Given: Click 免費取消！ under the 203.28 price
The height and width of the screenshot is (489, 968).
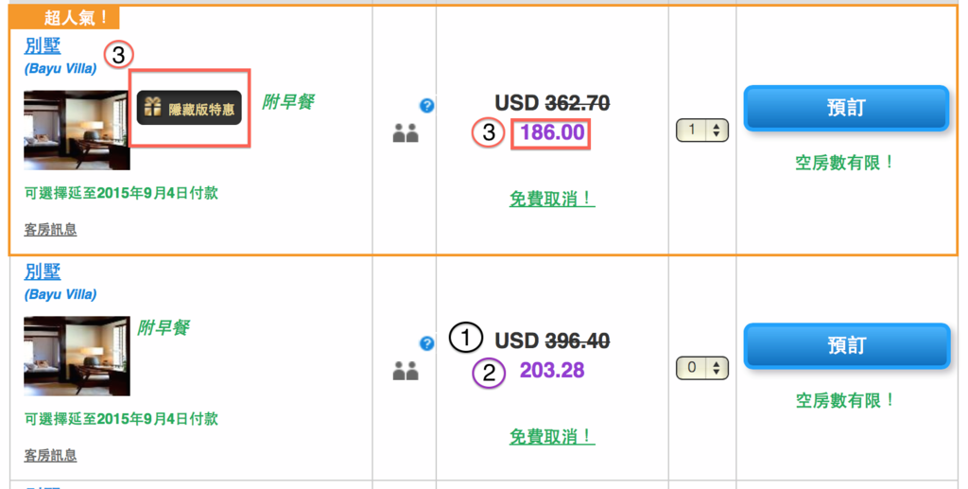Looking at the screenshot, I should [x=552, y=436].
